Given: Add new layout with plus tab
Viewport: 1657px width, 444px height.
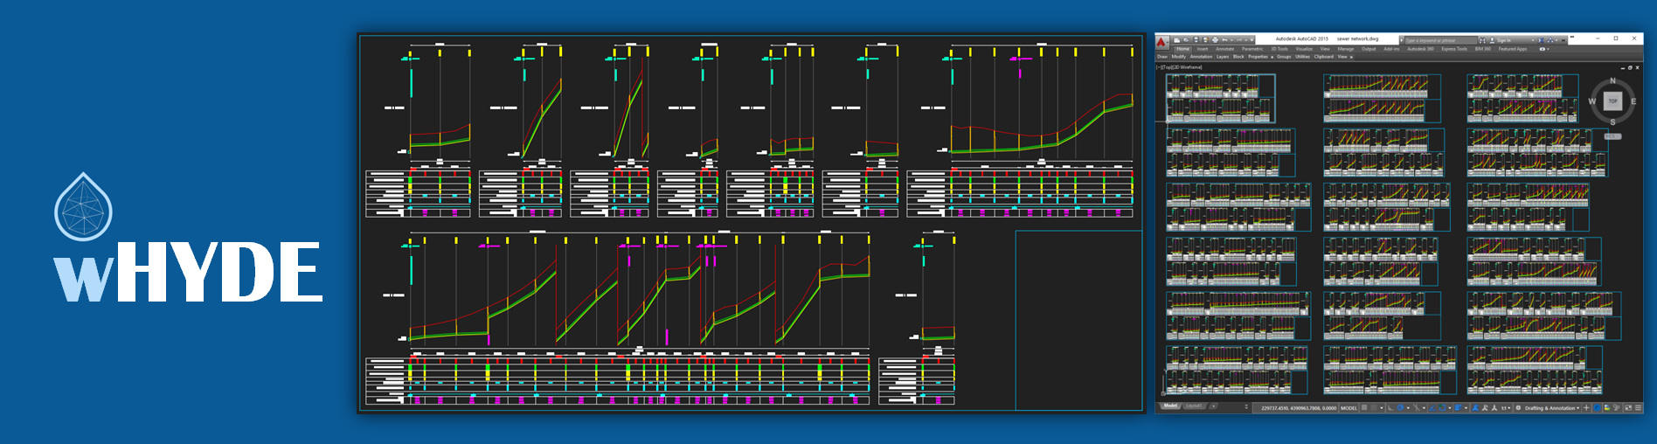Looking at the screenshot, I should 1213,406.
